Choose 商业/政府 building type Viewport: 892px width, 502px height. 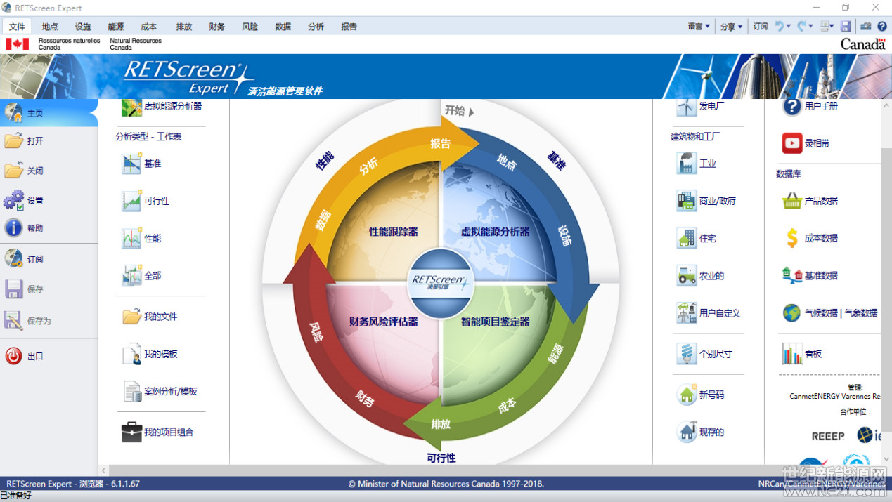tap(706, 201)
